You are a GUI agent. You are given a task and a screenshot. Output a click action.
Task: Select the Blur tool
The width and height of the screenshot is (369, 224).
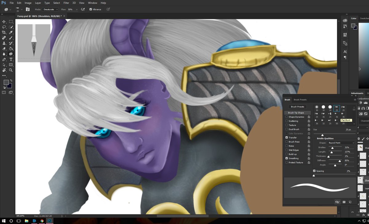tap(4, 54)
